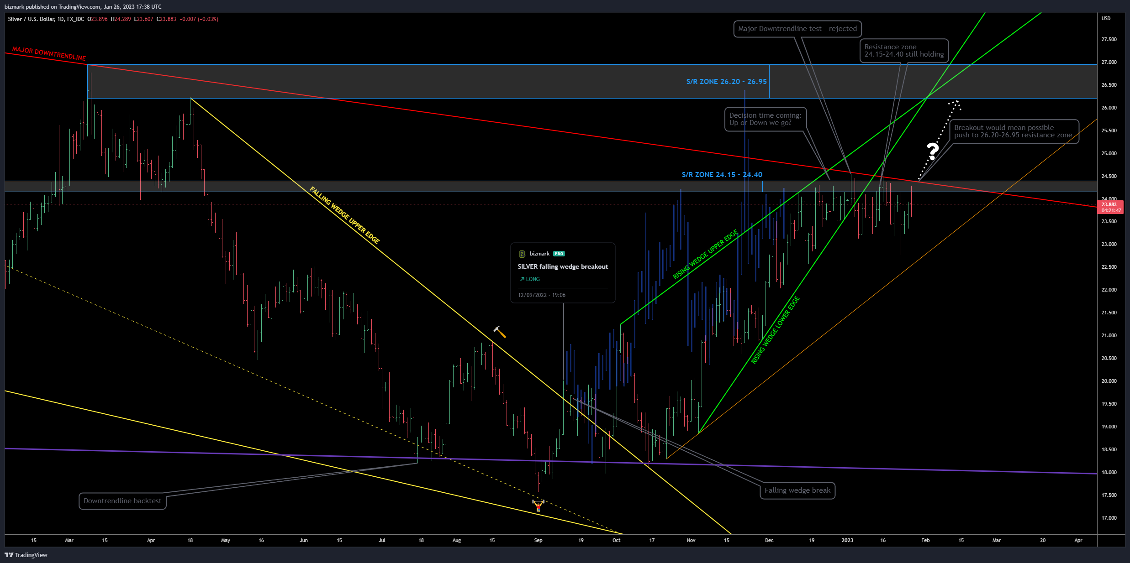Click the Sep label on time axis
This screenshot has height=563, width=1130.
[x=538, y=540]
